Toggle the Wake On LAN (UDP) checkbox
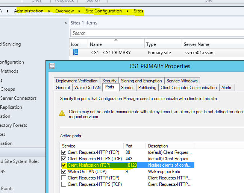The height and width of the screenshot is (193, 244). coord(64,171)
